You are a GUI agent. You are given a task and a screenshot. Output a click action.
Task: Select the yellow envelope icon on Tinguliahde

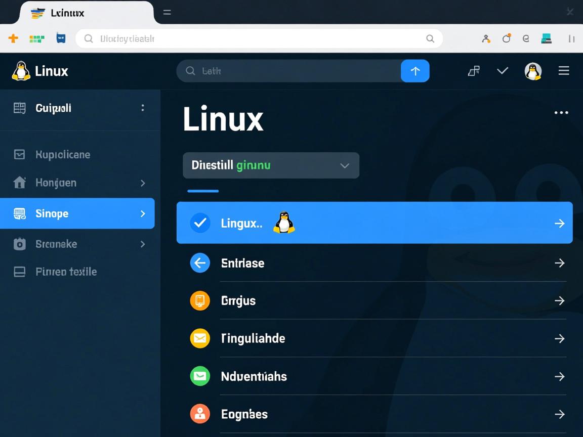pos(200,338)
